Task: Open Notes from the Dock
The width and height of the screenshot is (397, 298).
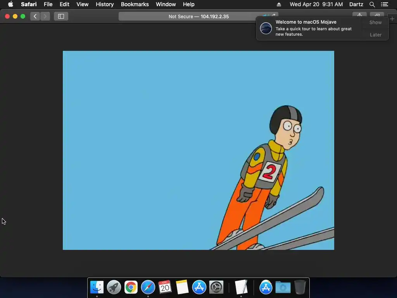Action: [182, 288]
